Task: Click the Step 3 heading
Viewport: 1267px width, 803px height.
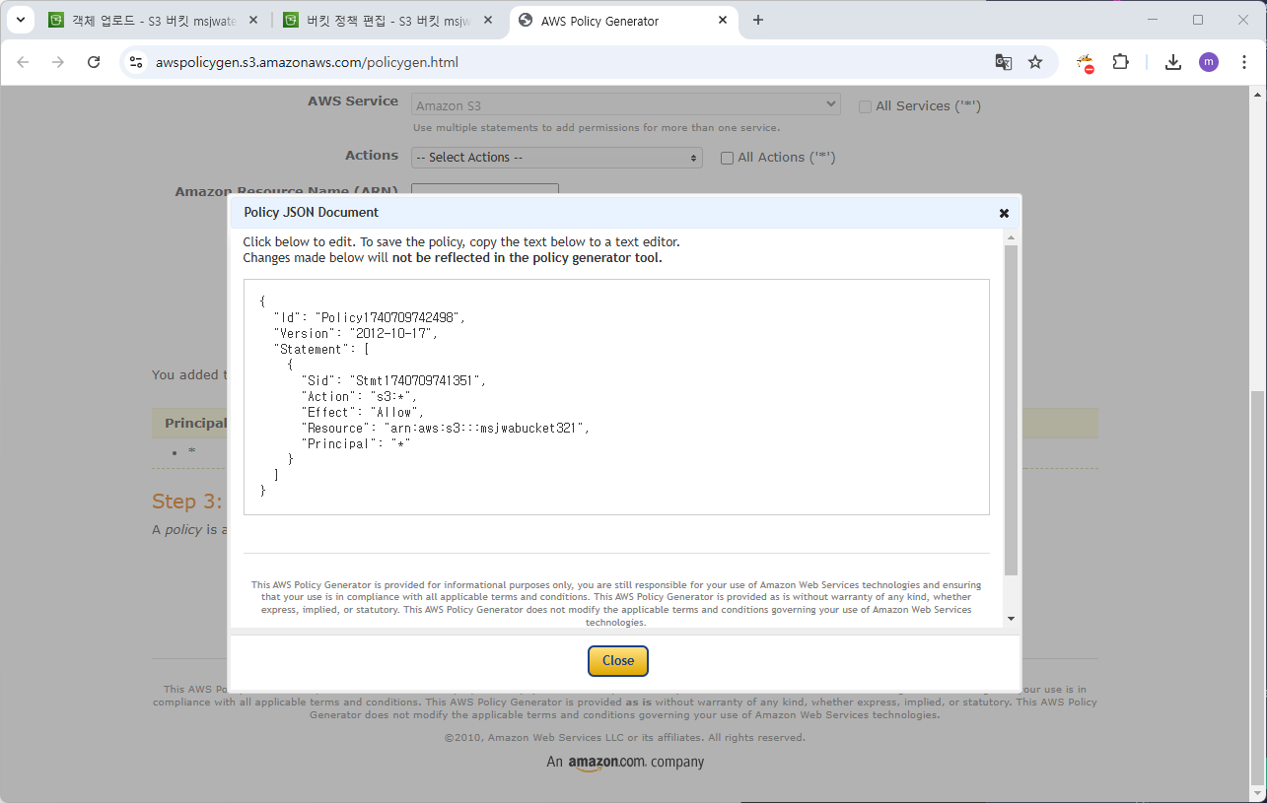Action: point(187,502)
